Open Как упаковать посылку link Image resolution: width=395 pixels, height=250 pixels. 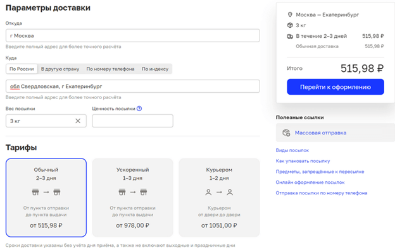[303, 161]
